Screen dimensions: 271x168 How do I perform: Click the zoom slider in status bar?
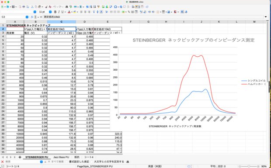pyautogui.click(x=249, y=166)
